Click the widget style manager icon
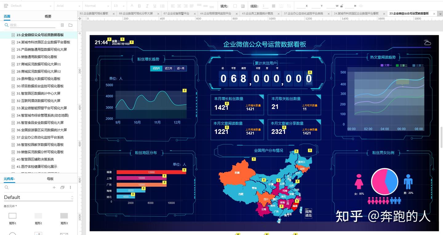Screen dimensions: 443x235 (6, 6)
